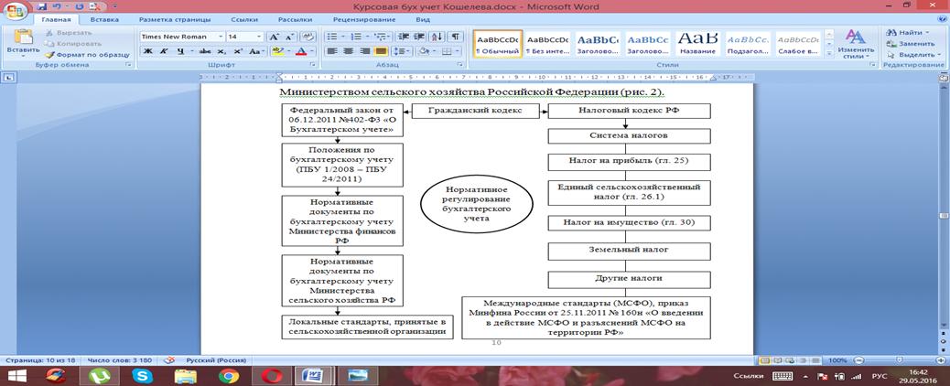Open Chrome from the taskbar
Screen dimensions: 950x386
pos(228,375)
